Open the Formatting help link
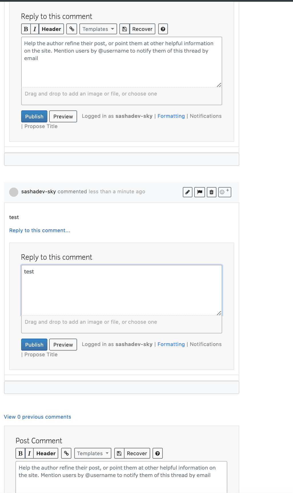The image size is (293, 493). pos(171,344)
